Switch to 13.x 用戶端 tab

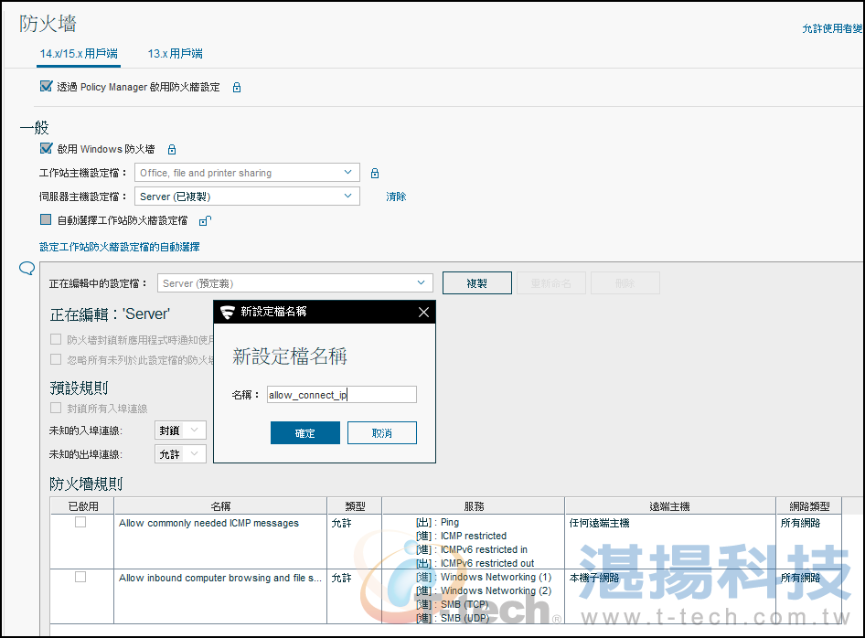[175, 54]
